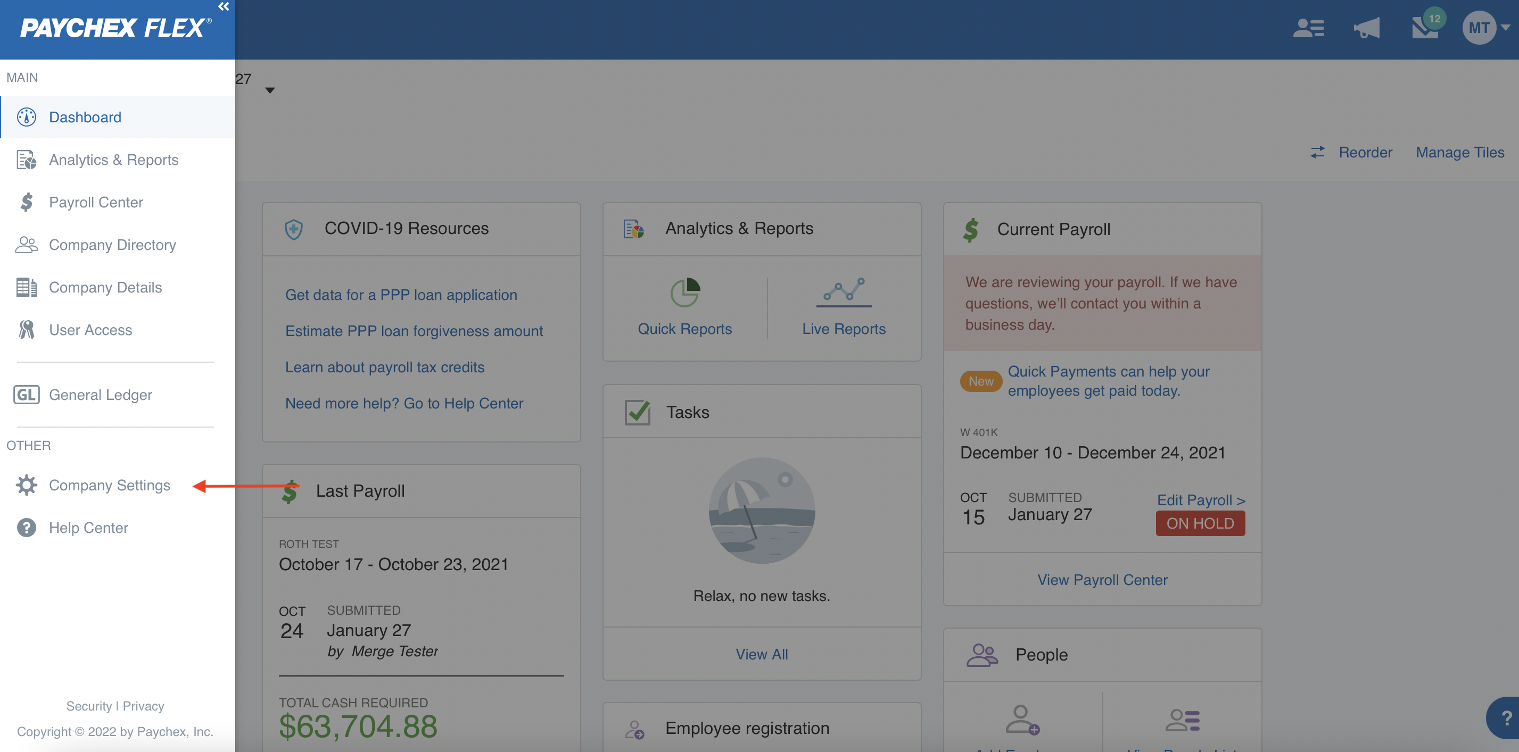This screenshot has width=1519, height=752.
Task: Go to Company Settings gear item
Action: [109, 485]
